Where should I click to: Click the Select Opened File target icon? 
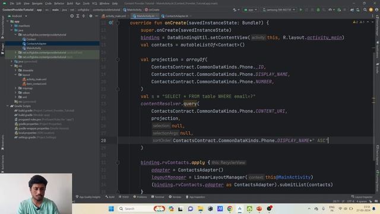click(x=72, y=16)
